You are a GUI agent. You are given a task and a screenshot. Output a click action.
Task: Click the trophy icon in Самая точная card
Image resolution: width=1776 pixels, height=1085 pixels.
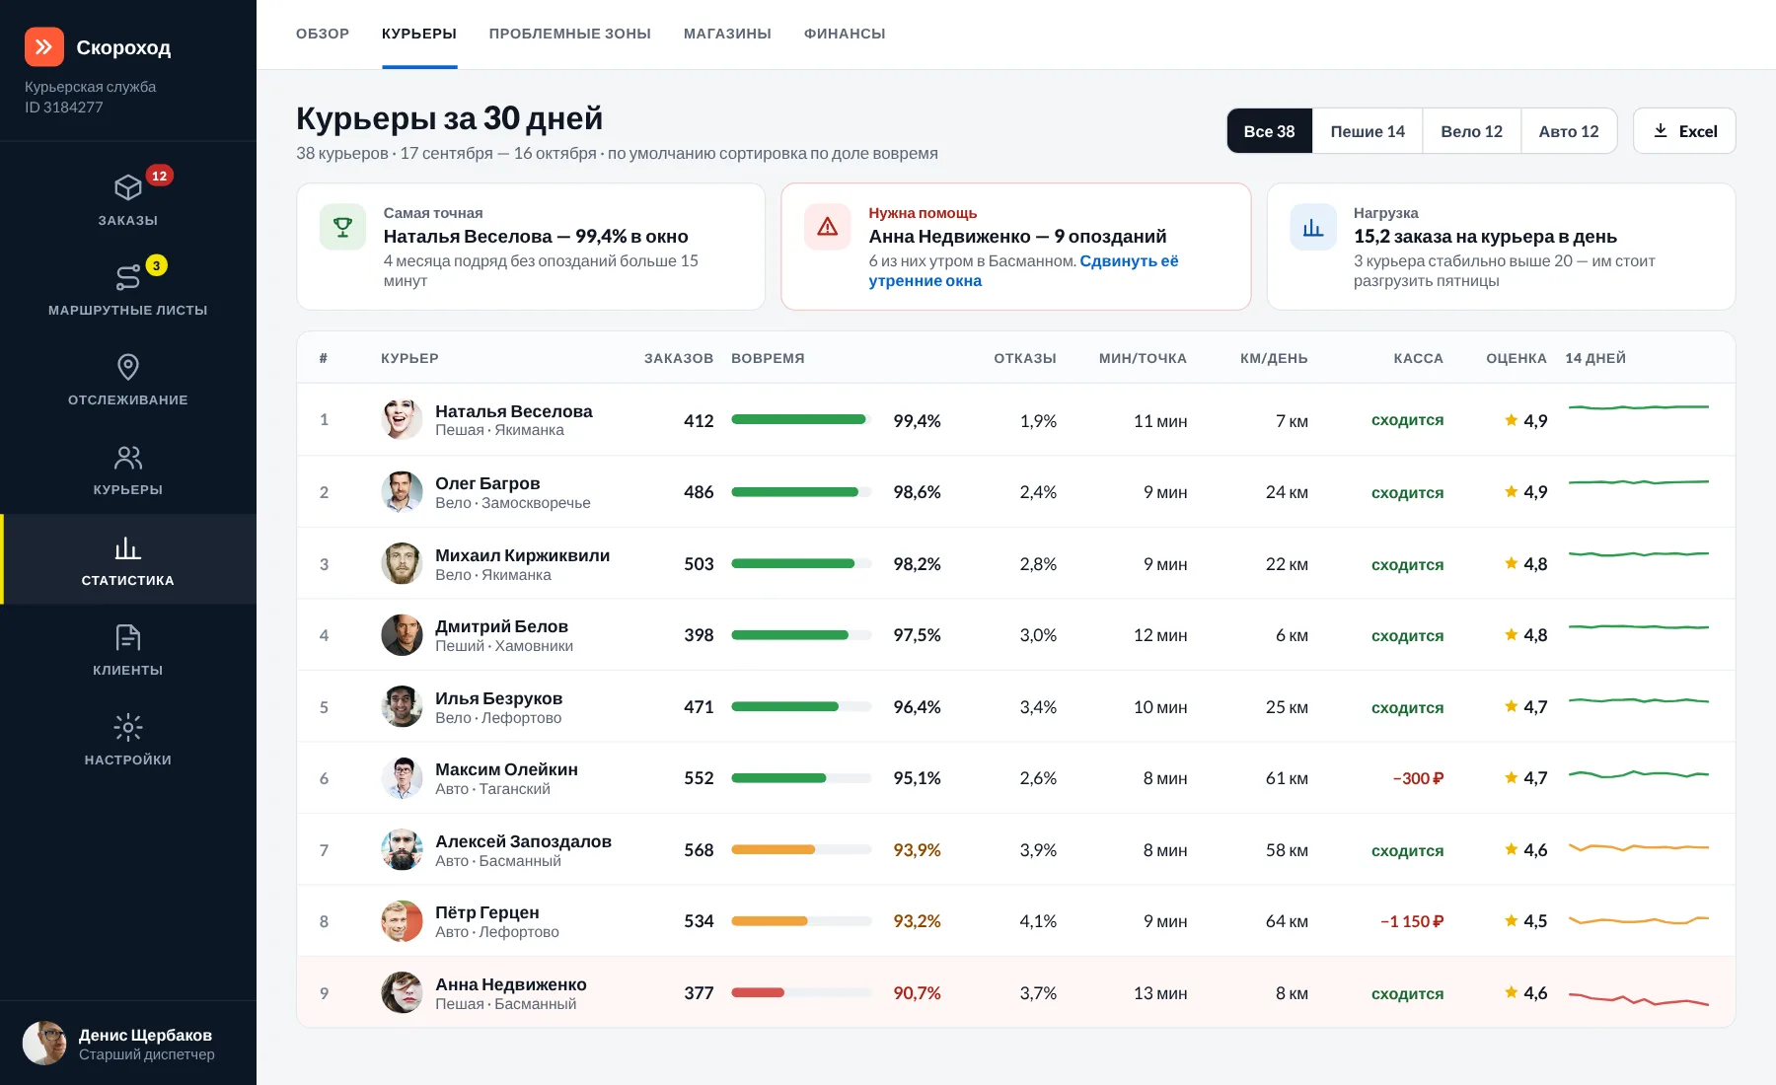tap(342, 227)
